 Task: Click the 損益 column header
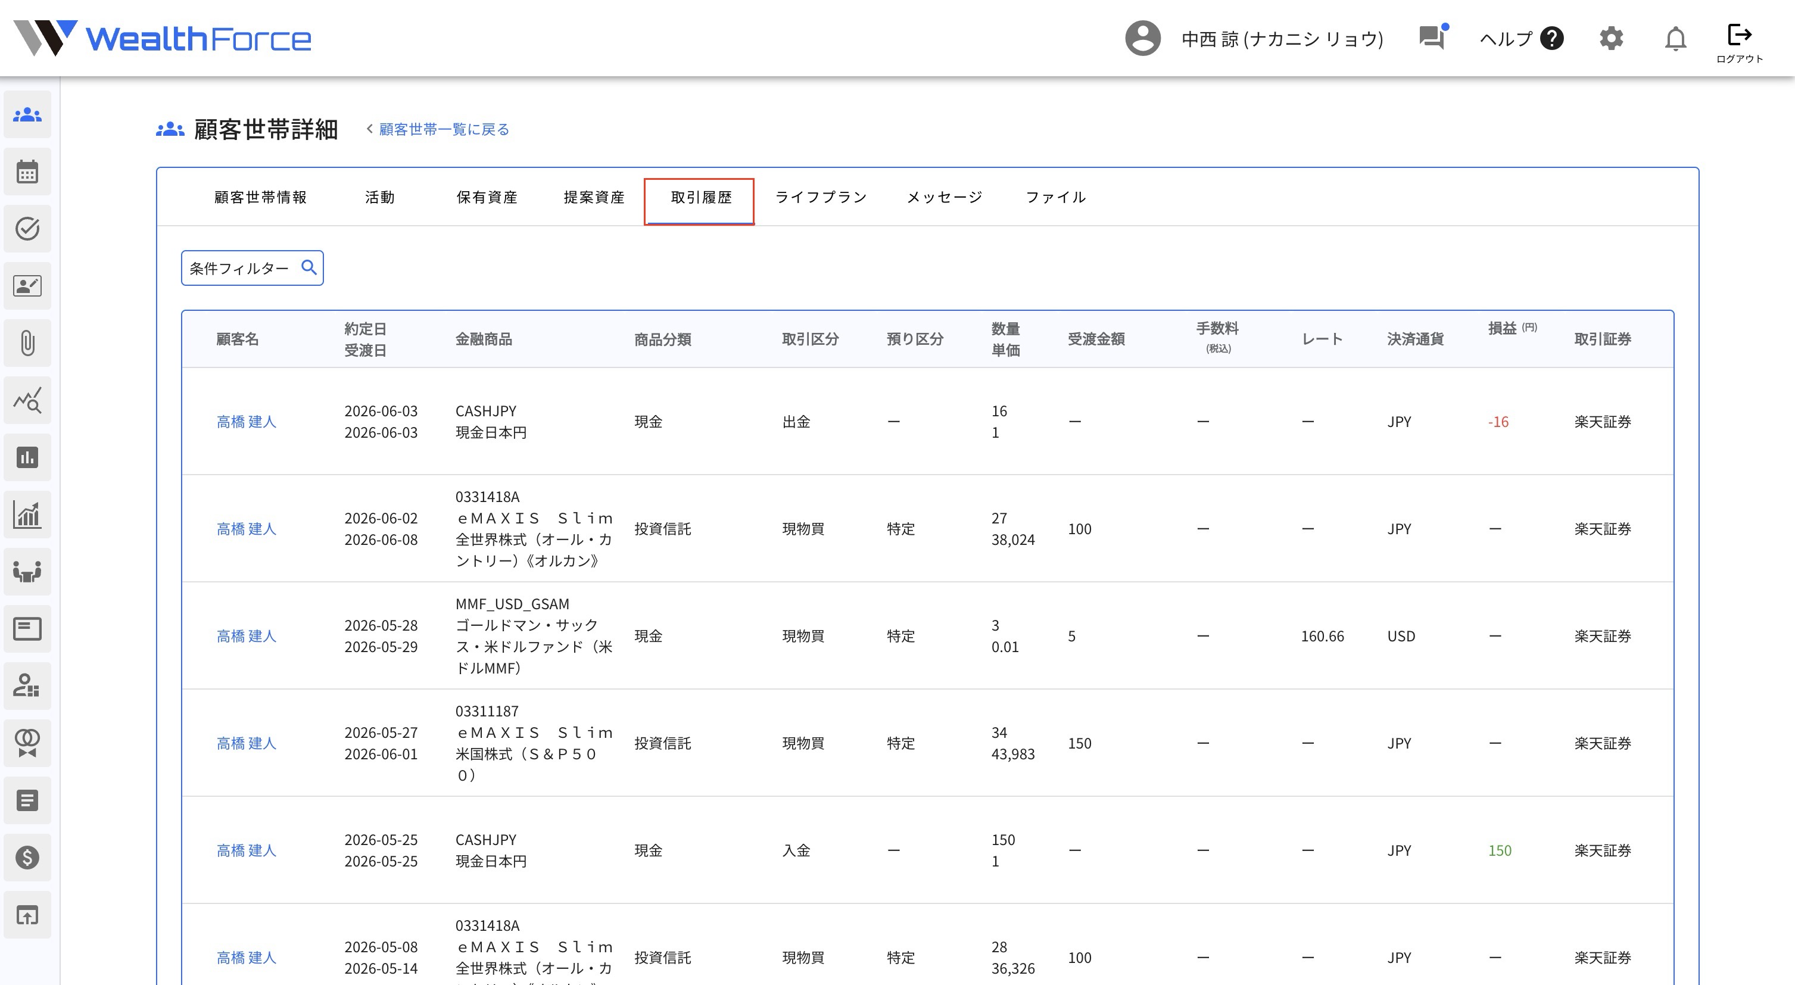[1512, 328]
